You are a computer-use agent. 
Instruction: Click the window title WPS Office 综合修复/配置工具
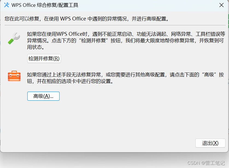(45, 5)
